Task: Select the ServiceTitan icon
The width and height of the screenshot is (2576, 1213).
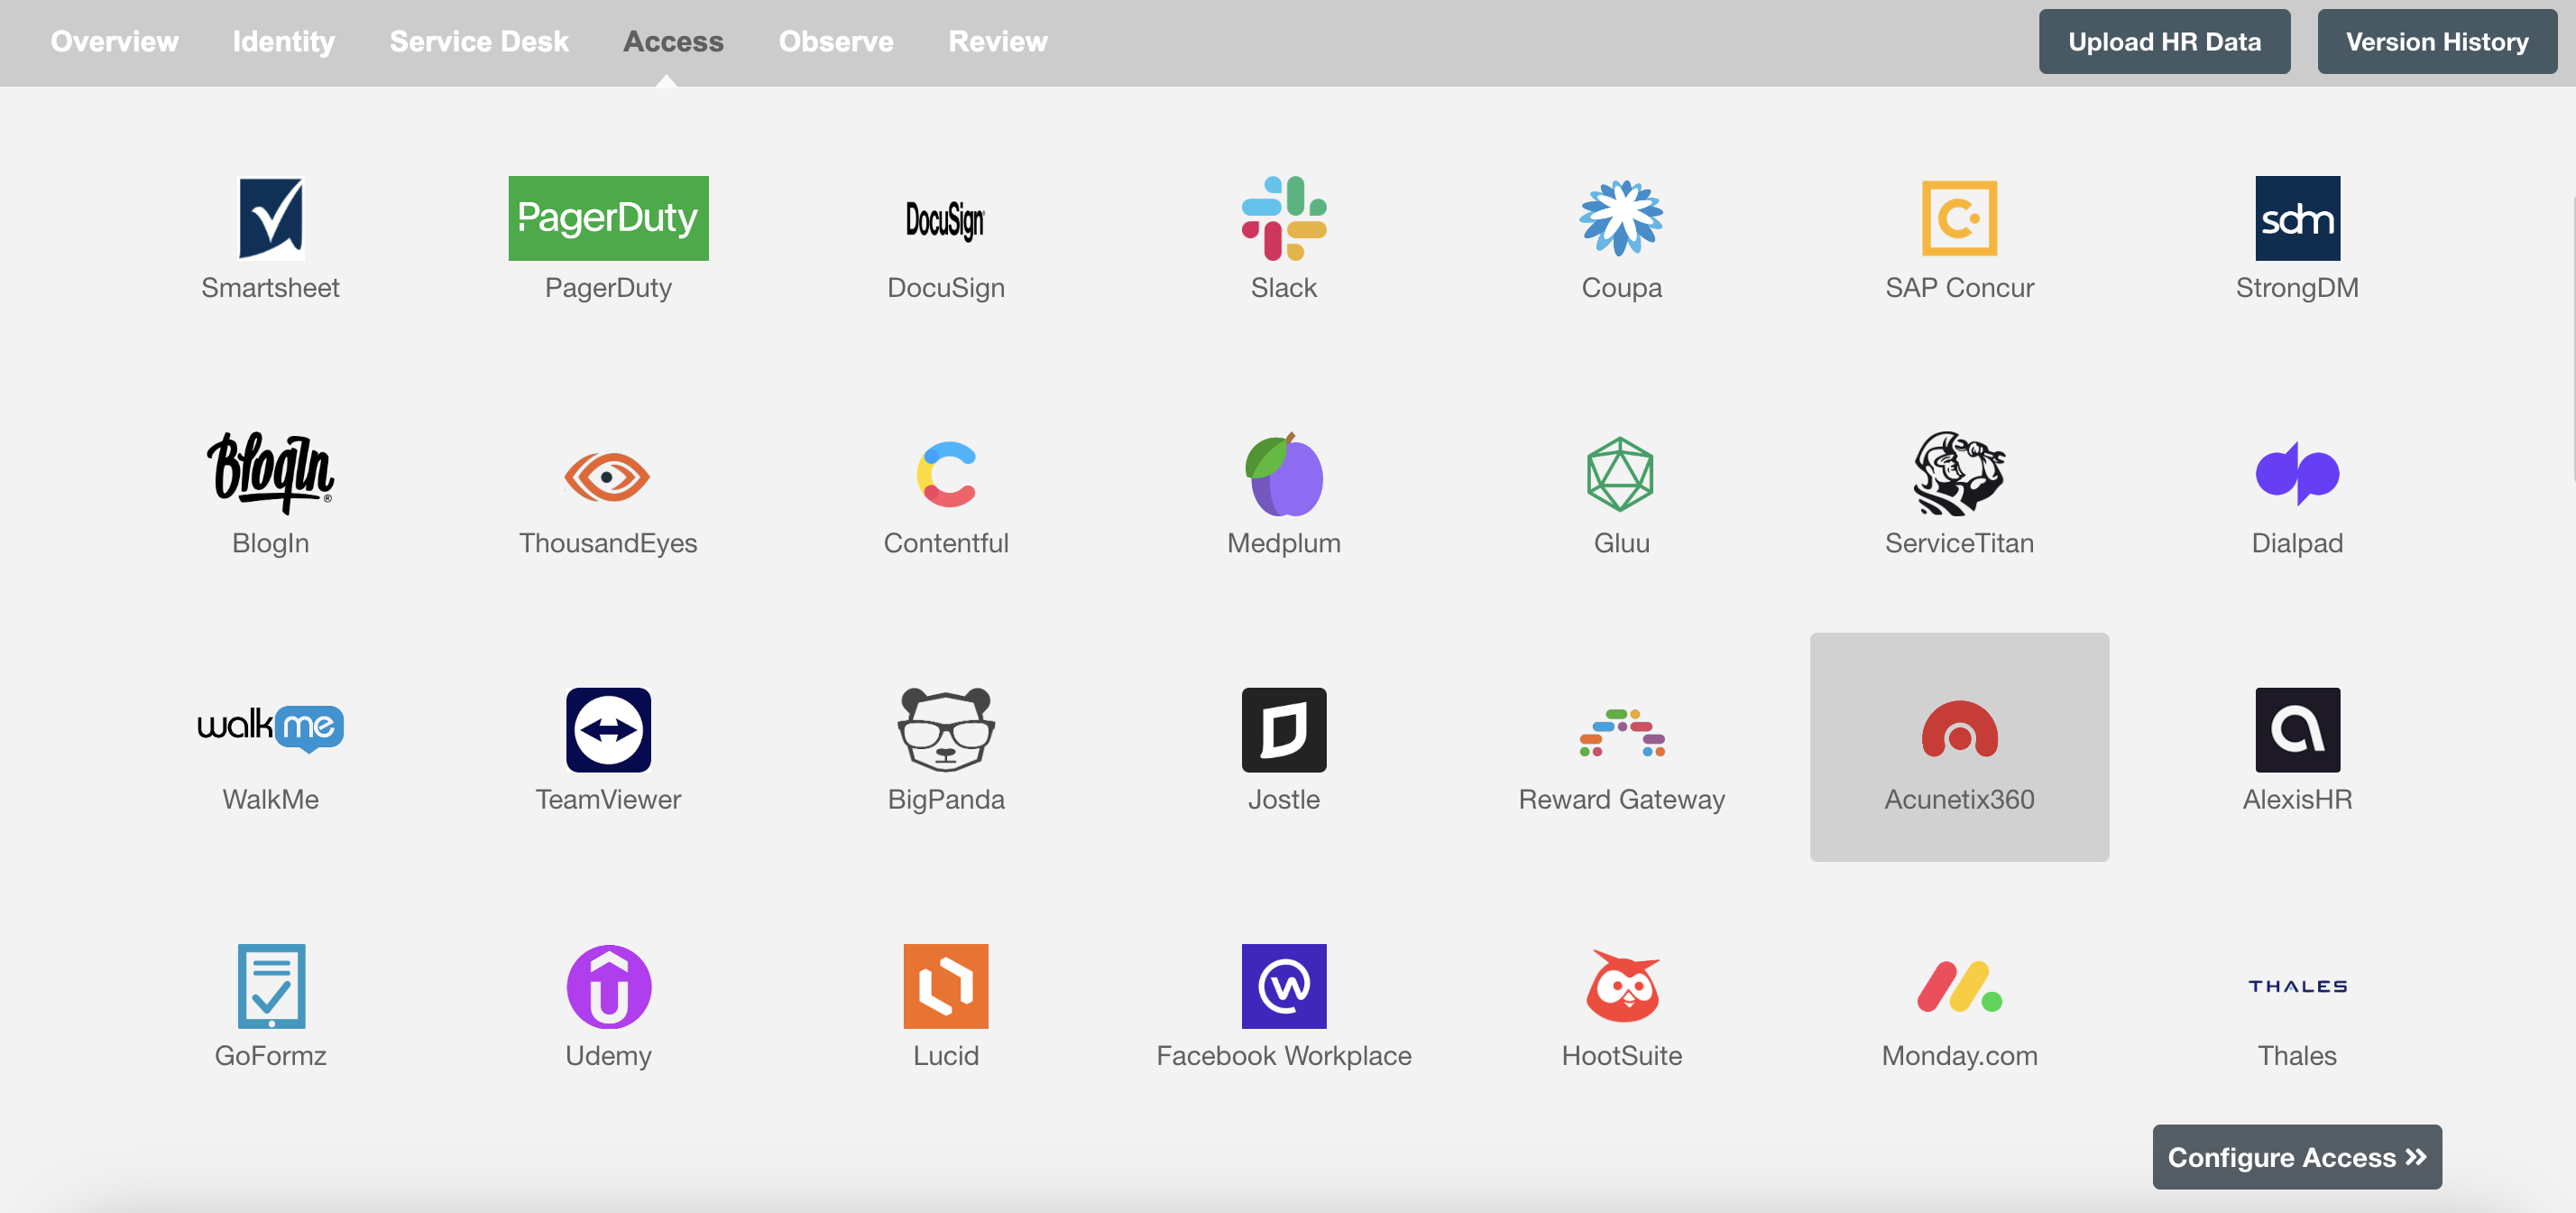Action: (1959, 474)
